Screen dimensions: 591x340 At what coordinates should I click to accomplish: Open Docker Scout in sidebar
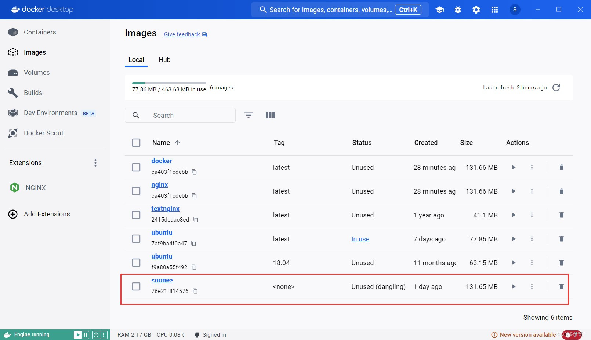[x=43, y=133]
